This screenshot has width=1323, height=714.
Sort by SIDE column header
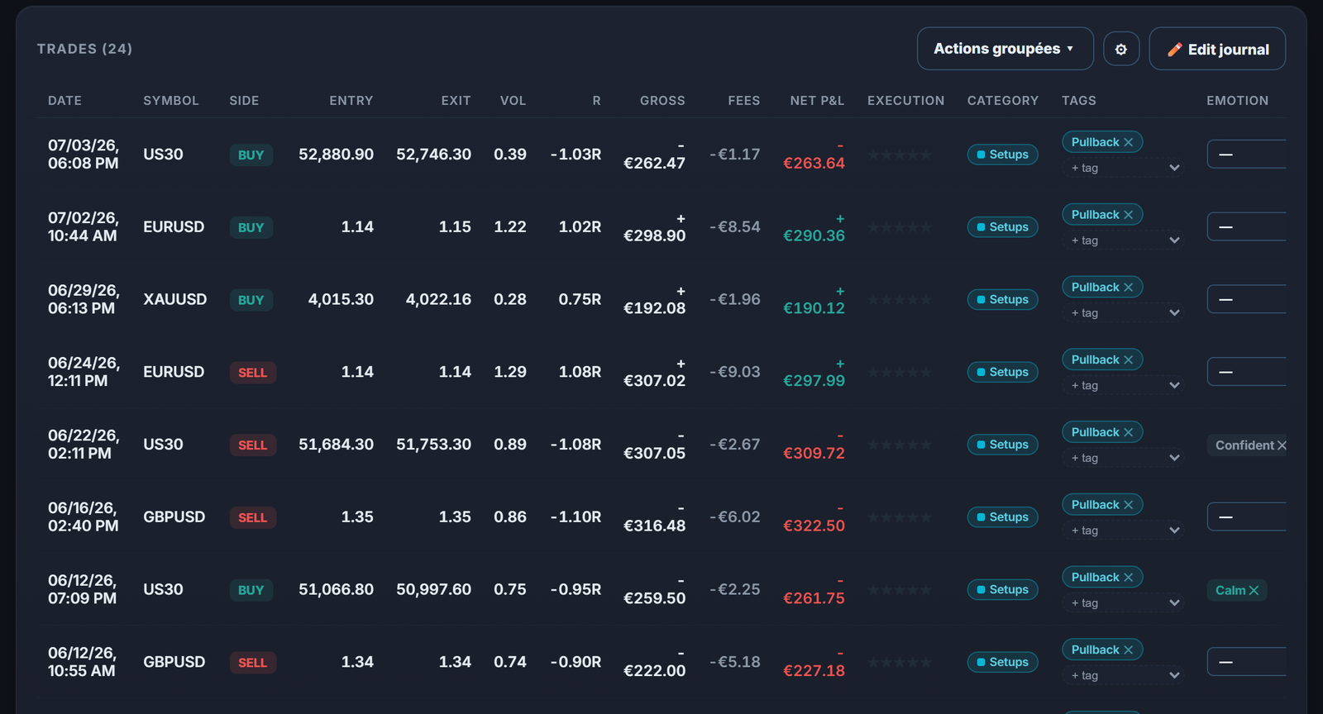[244, 101]
